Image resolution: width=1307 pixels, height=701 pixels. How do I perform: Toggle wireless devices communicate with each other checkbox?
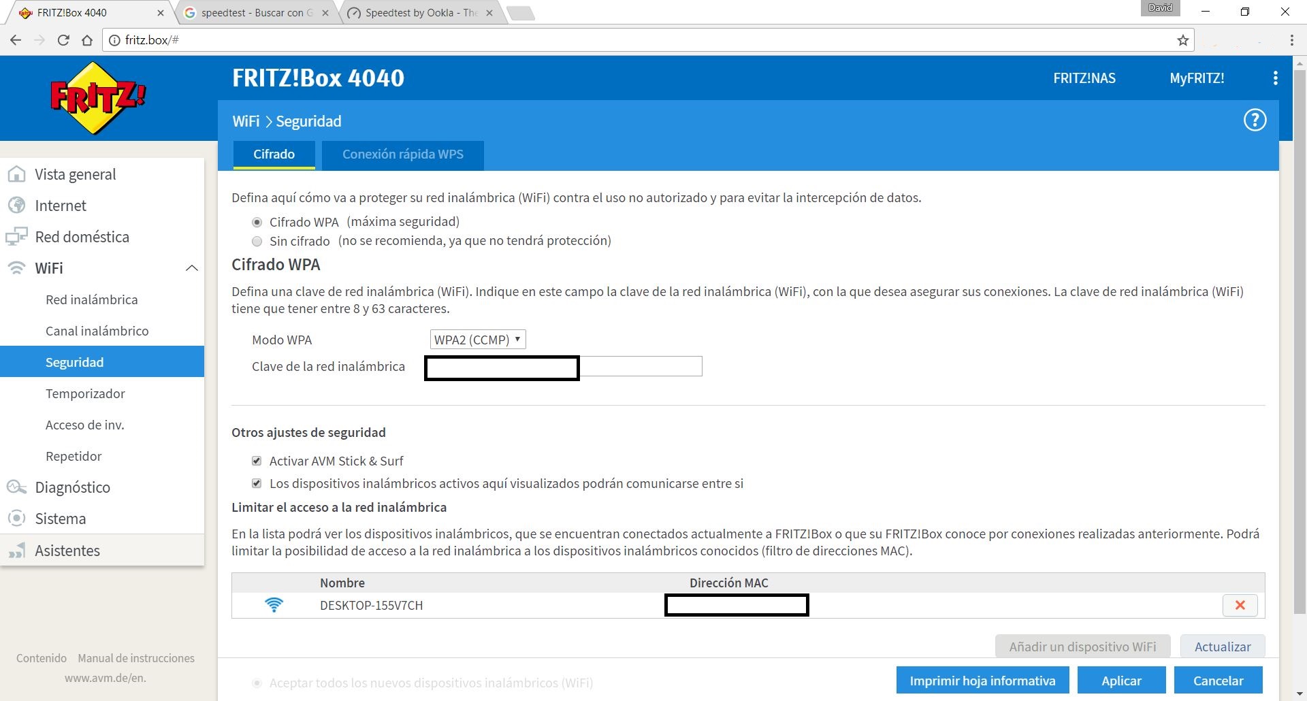(x=257, y=483)
